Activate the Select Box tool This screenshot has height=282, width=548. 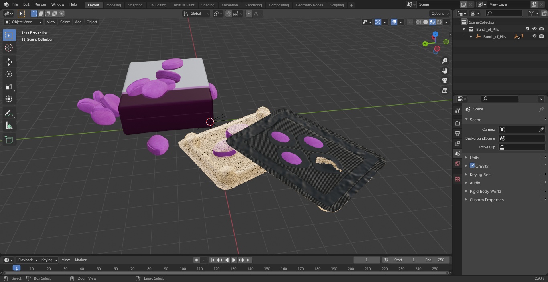point(9,35)
